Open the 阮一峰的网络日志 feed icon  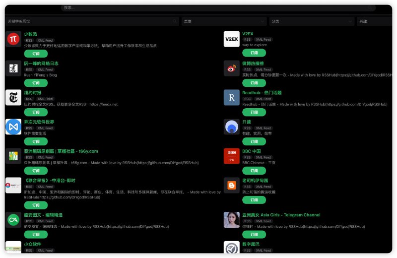13,68
